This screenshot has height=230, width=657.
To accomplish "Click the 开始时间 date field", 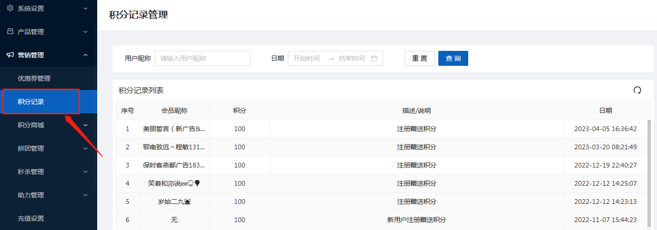I will tap(307, 58).
